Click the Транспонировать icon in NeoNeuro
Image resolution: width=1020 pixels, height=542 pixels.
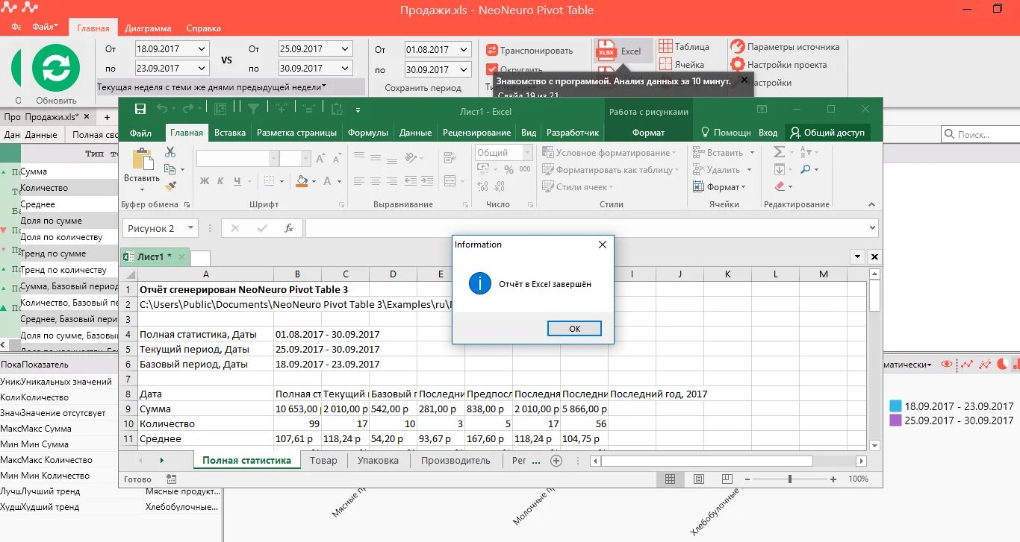click(x=491, y=51)
